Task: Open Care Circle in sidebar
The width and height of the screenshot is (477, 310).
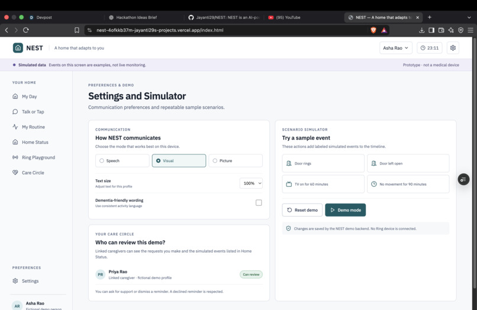Action: 33,173
